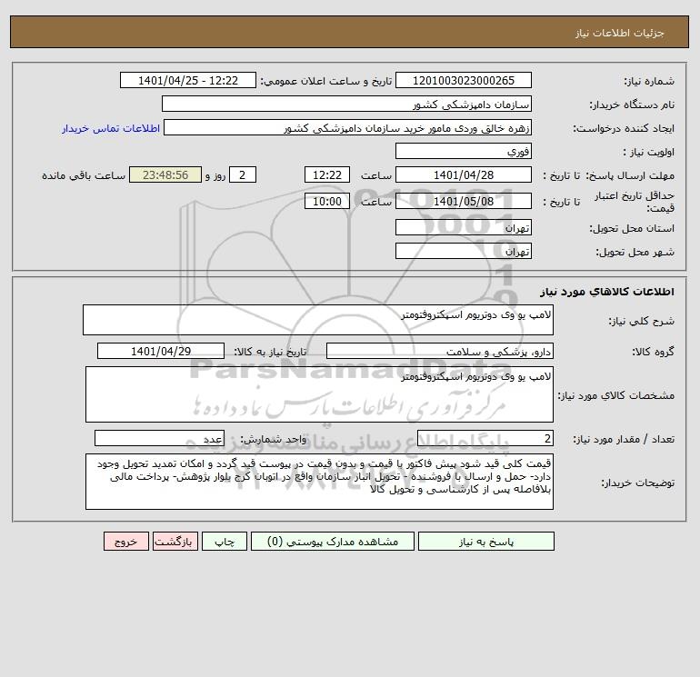The height and width of the screenshot is (677, 700).
Task: Click the مشخصات کالای مورد نیاز text box
Action: (x=319, y=394)
